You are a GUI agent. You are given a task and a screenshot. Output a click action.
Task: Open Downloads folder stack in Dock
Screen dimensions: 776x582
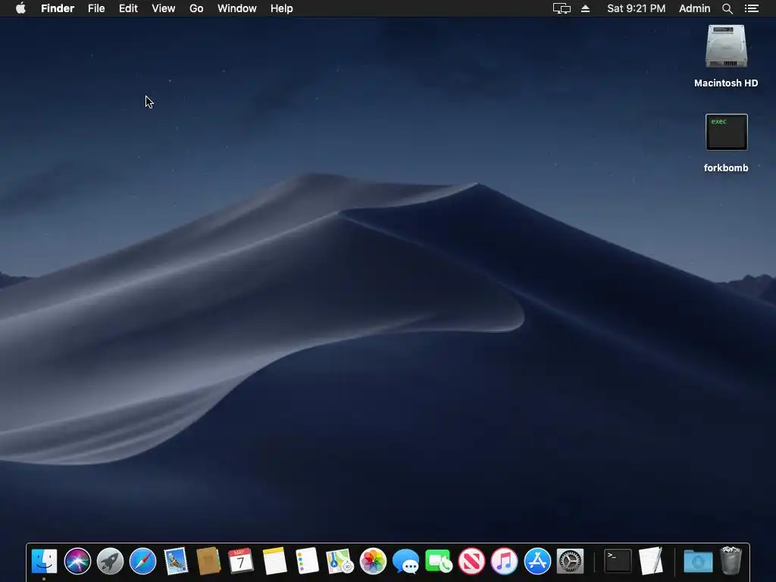click(x=698, y=562)
